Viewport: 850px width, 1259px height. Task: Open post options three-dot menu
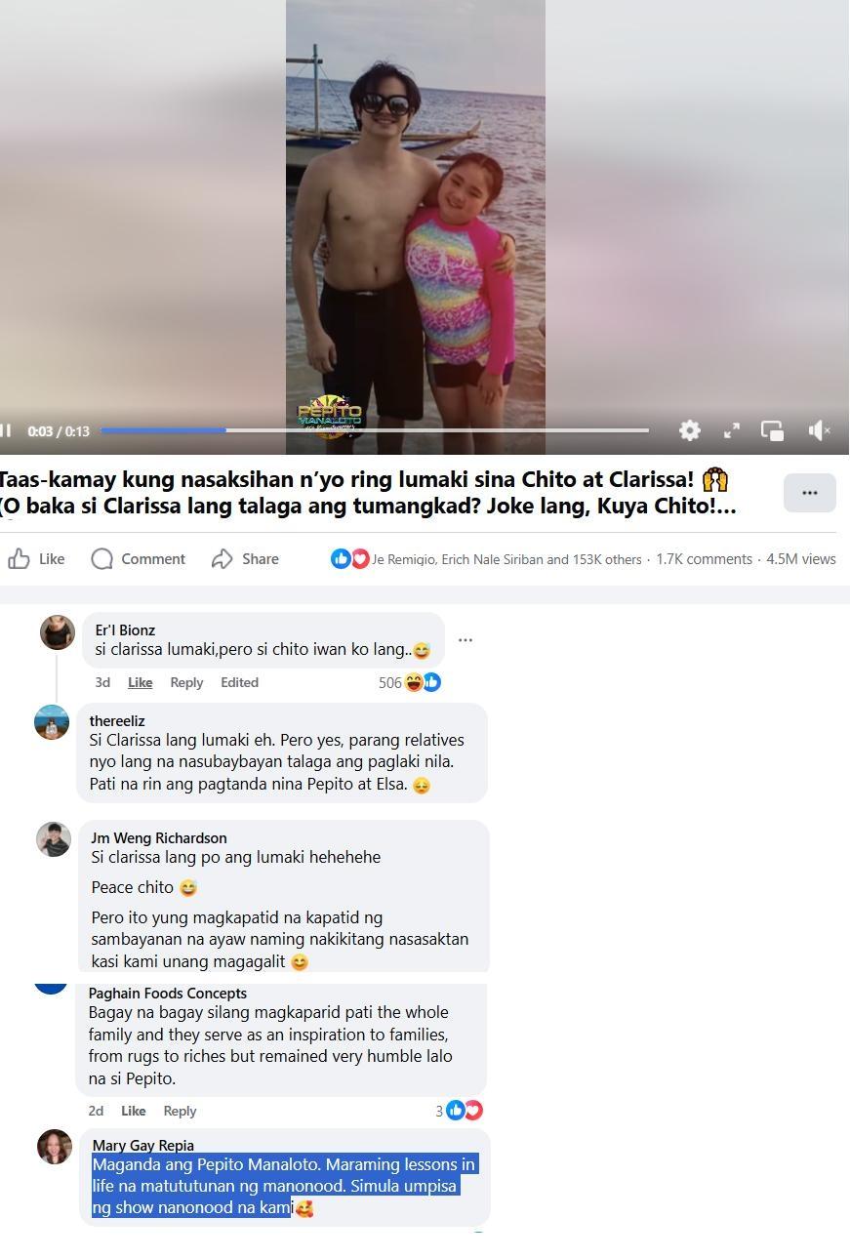point(809,493)
